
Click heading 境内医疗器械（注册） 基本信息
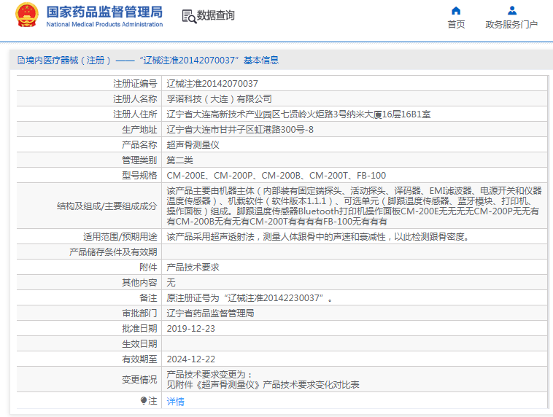[148, 61]
